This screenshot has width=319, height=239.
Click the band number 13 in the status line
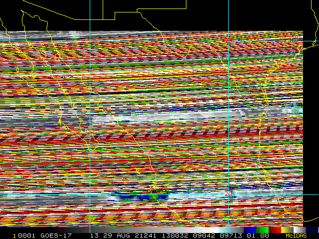click(x=94, y=236)
